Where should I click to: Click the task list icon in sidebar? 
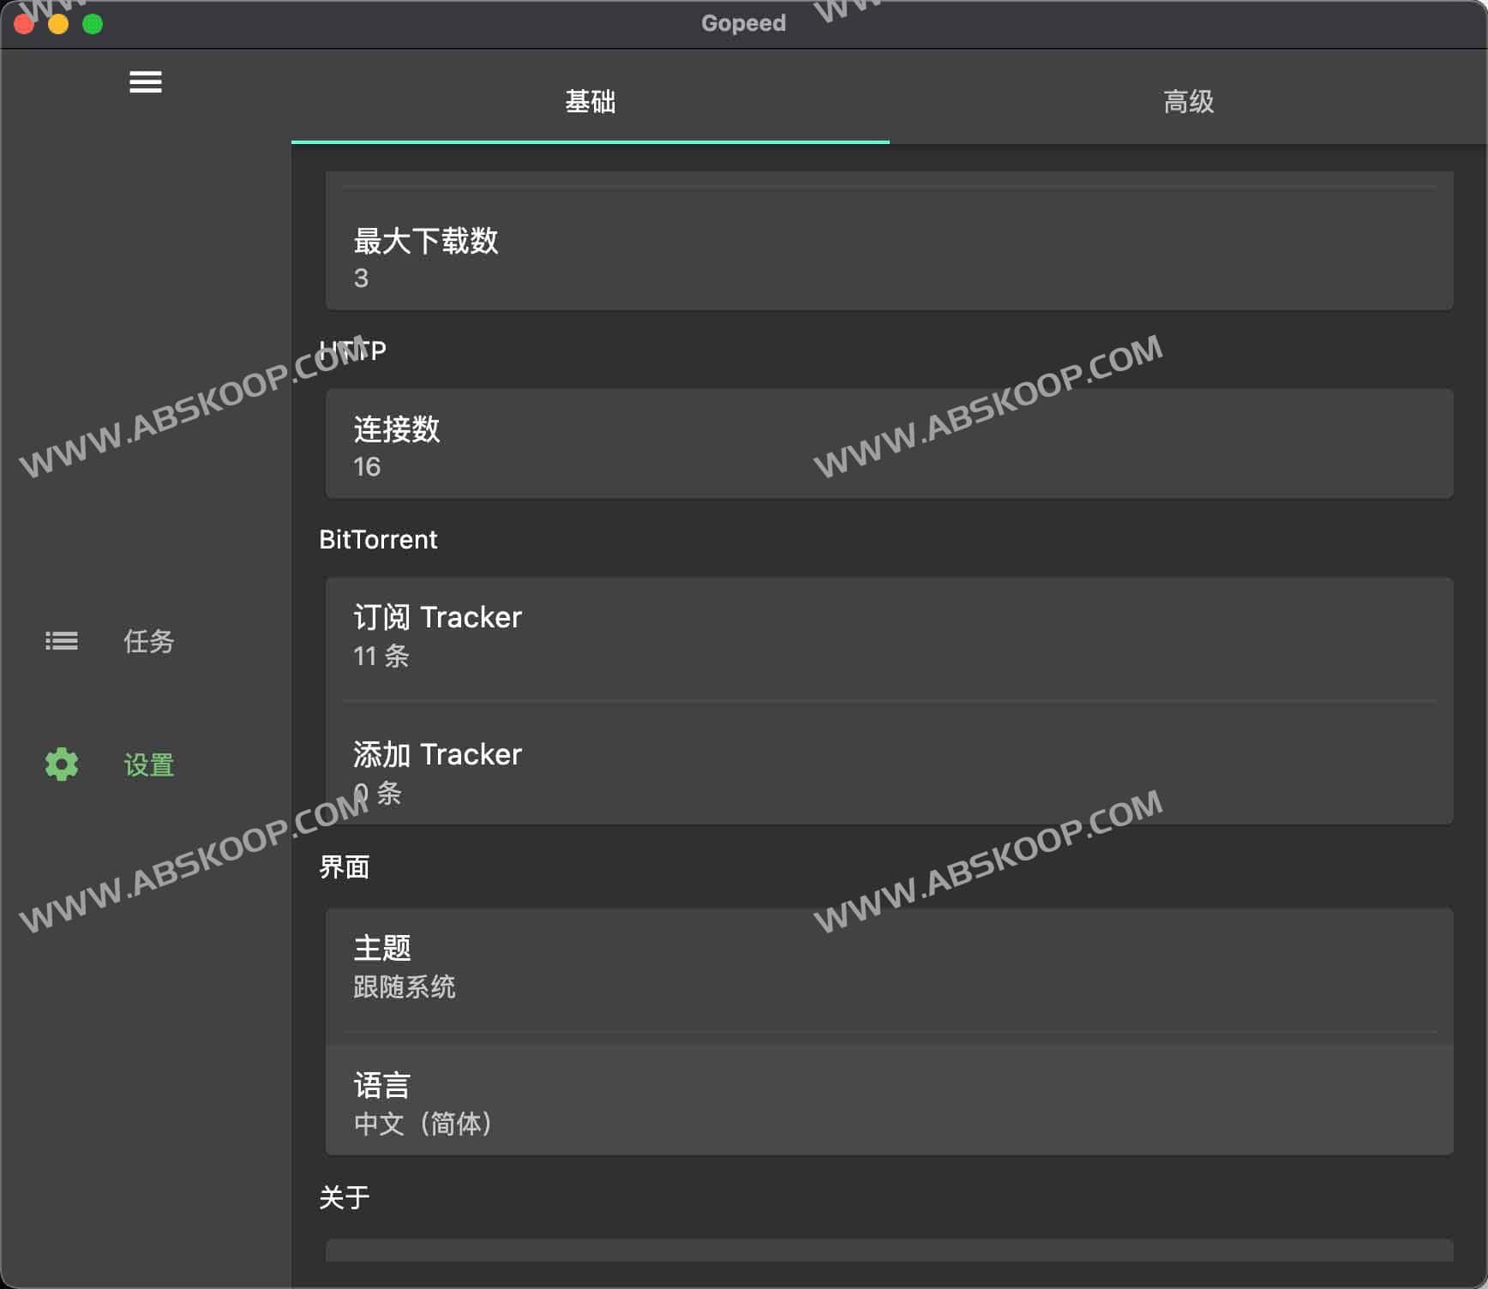[60, 641]
